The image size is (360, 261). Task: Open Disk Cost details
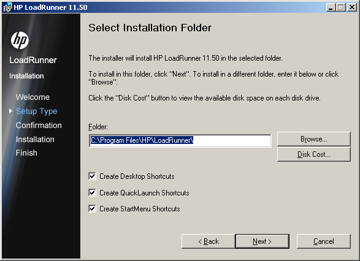[314, 154]
